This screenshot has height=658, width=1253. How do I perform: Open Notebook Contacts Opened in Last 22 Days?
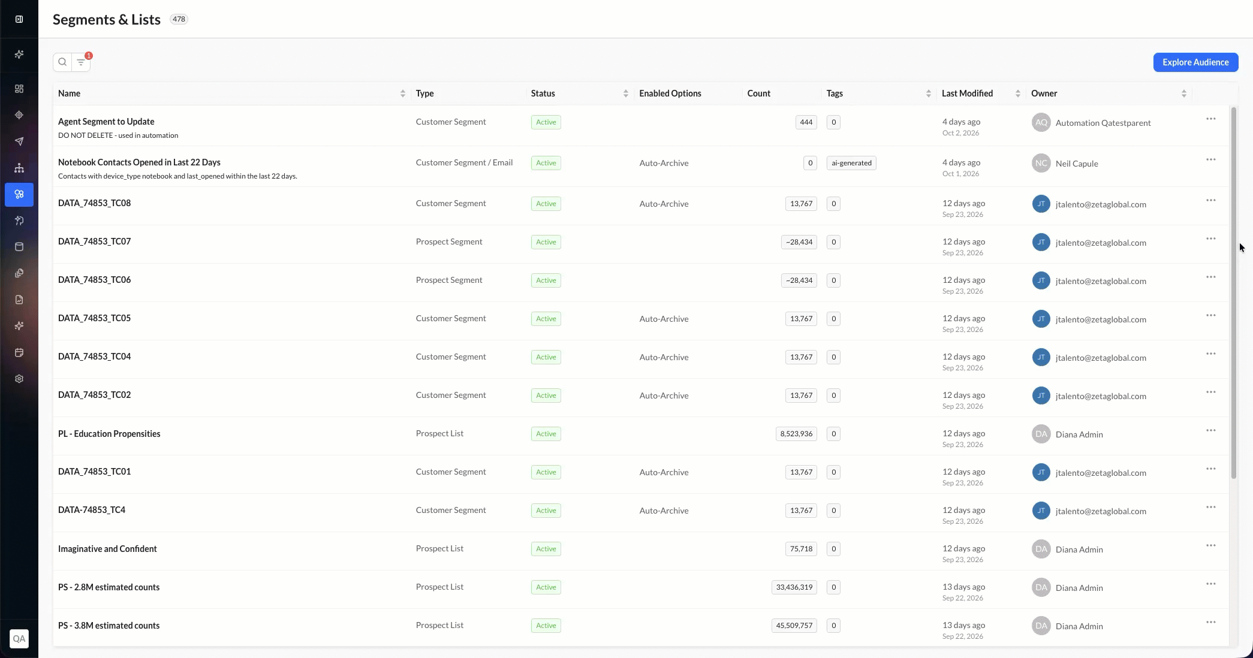click(139, 162)
